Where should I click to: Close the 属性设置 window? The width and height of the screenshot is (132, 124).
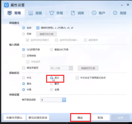pos(128,5)
